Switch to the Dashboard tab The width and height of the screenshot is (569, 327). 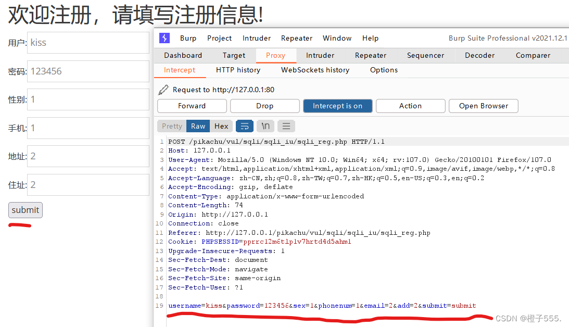point(183,56)
